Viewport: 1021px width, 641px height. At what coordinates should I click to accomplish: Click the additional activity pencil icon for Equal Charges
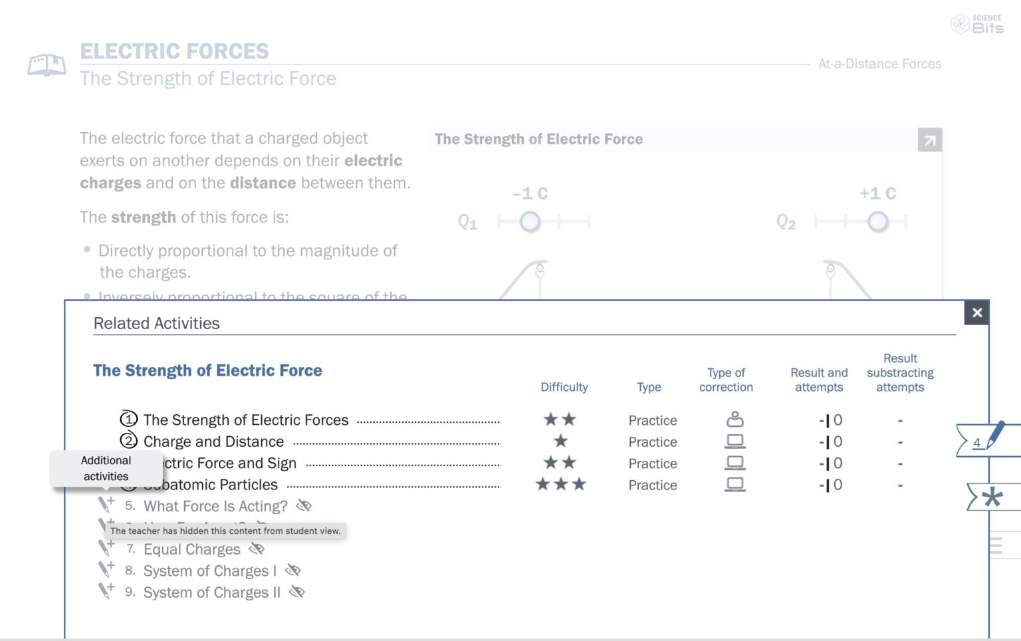click(106, 549)
